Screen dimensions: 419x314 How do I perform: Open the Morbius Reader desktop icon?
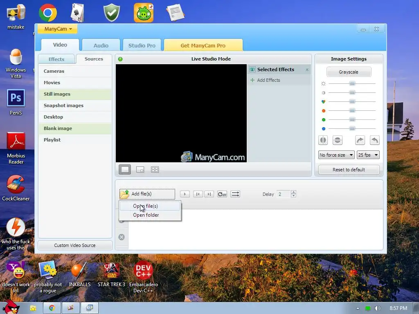pos(16,148)
